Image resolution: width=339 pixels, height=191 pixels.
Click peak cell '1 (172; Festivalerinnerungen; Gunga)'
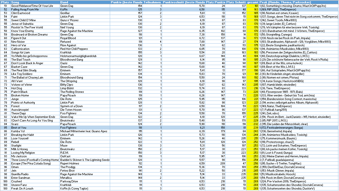[x=299, y=128]
